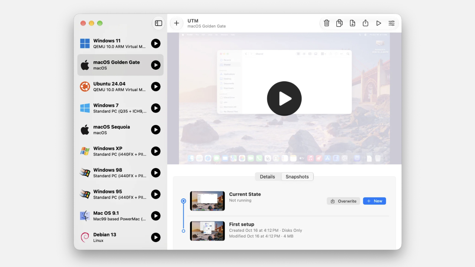Create a snapshot with the New button
This screenshot has height=267, width=475.
[x=374, y=201]
